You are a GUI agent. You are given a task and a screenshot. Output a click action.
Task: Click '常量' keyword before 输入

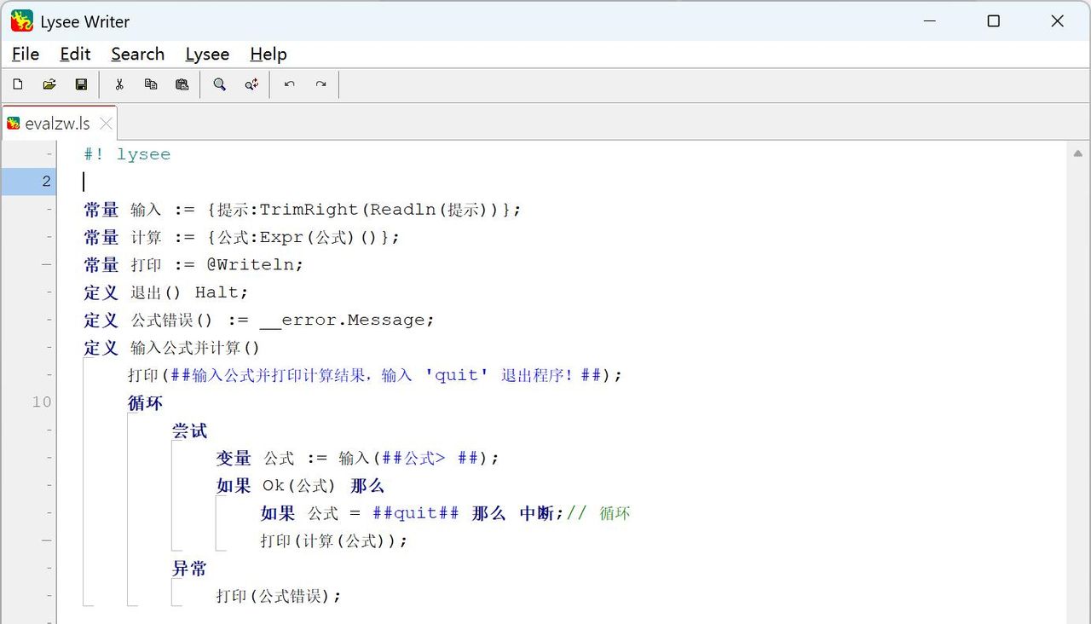101,210
